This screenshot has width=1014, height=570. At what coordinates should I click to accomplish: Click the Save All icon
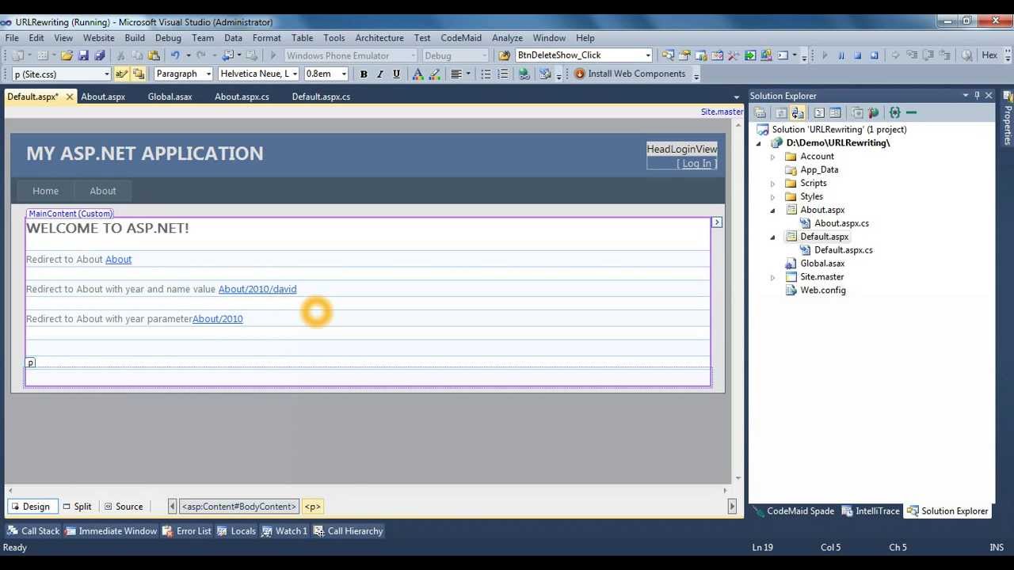pyautogui.click(x=100, y=55)
